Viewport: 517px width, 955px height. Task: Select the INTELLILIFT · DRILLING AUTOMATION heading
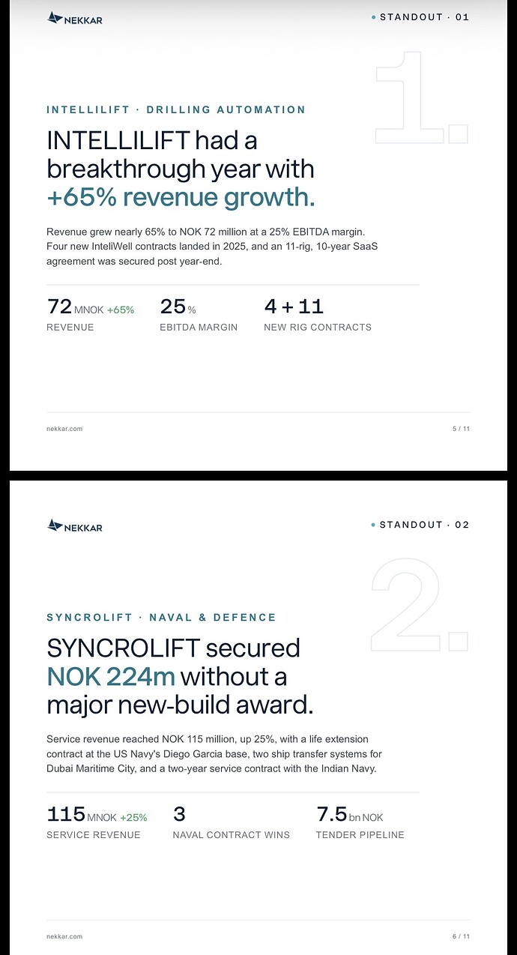coord(176,109)
